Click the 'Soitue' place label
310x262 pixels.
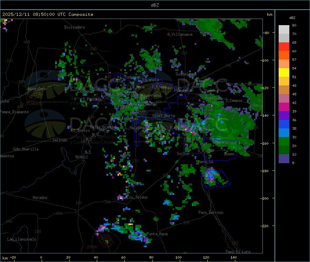183,153
